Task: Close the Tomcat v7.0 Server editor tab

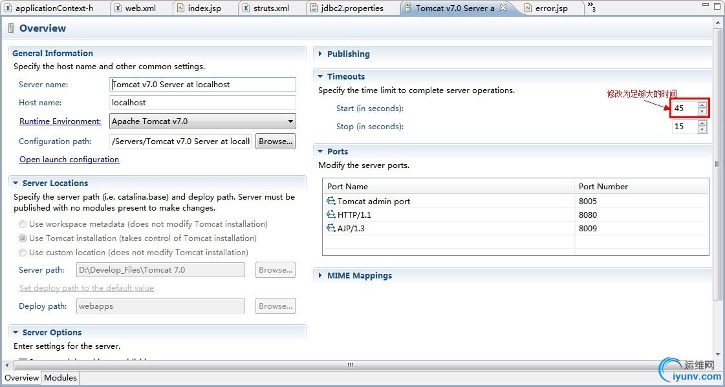Action: tap(503, 8)
